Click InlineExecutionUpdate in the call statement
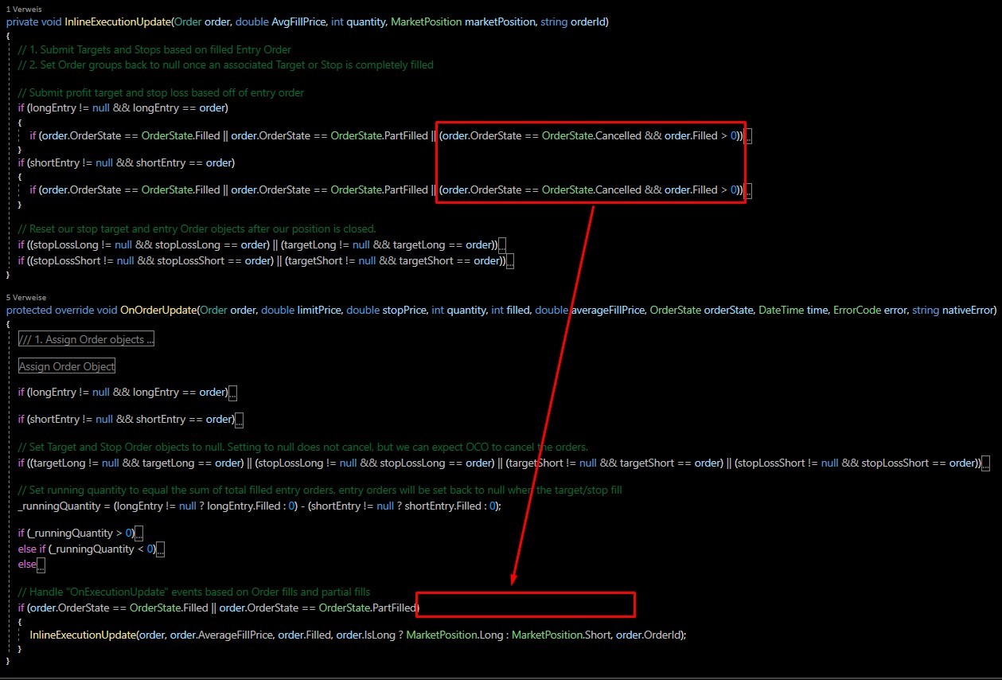 pos(82,635)
